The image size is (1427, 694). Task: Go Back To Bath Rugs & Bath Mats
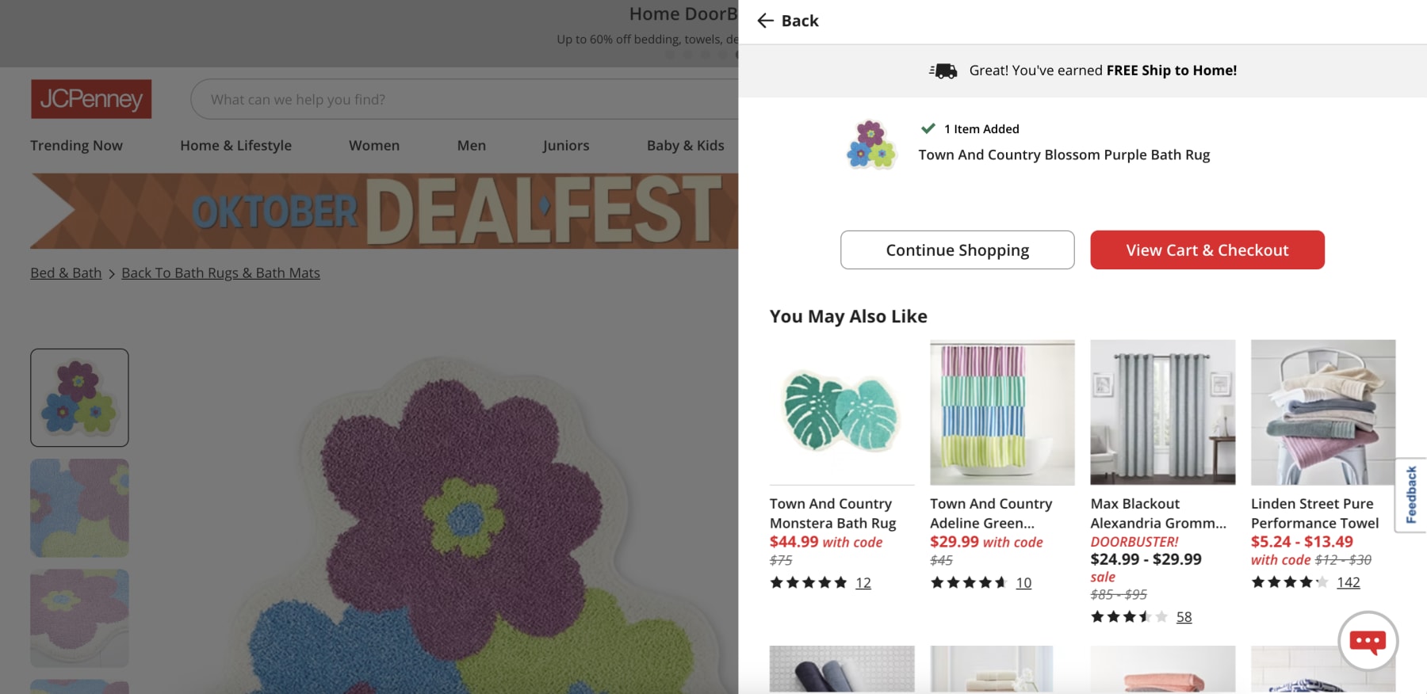pyautogui.click(x=220, y=273)
